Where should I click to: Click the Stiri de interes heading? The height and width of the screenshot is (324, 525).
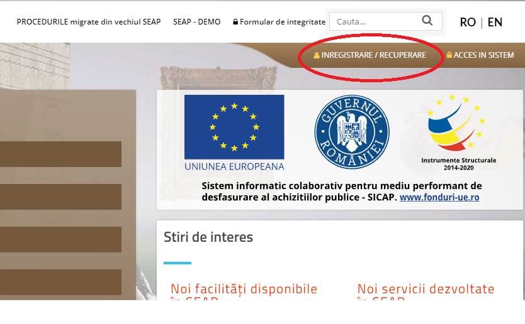(208, 237)
